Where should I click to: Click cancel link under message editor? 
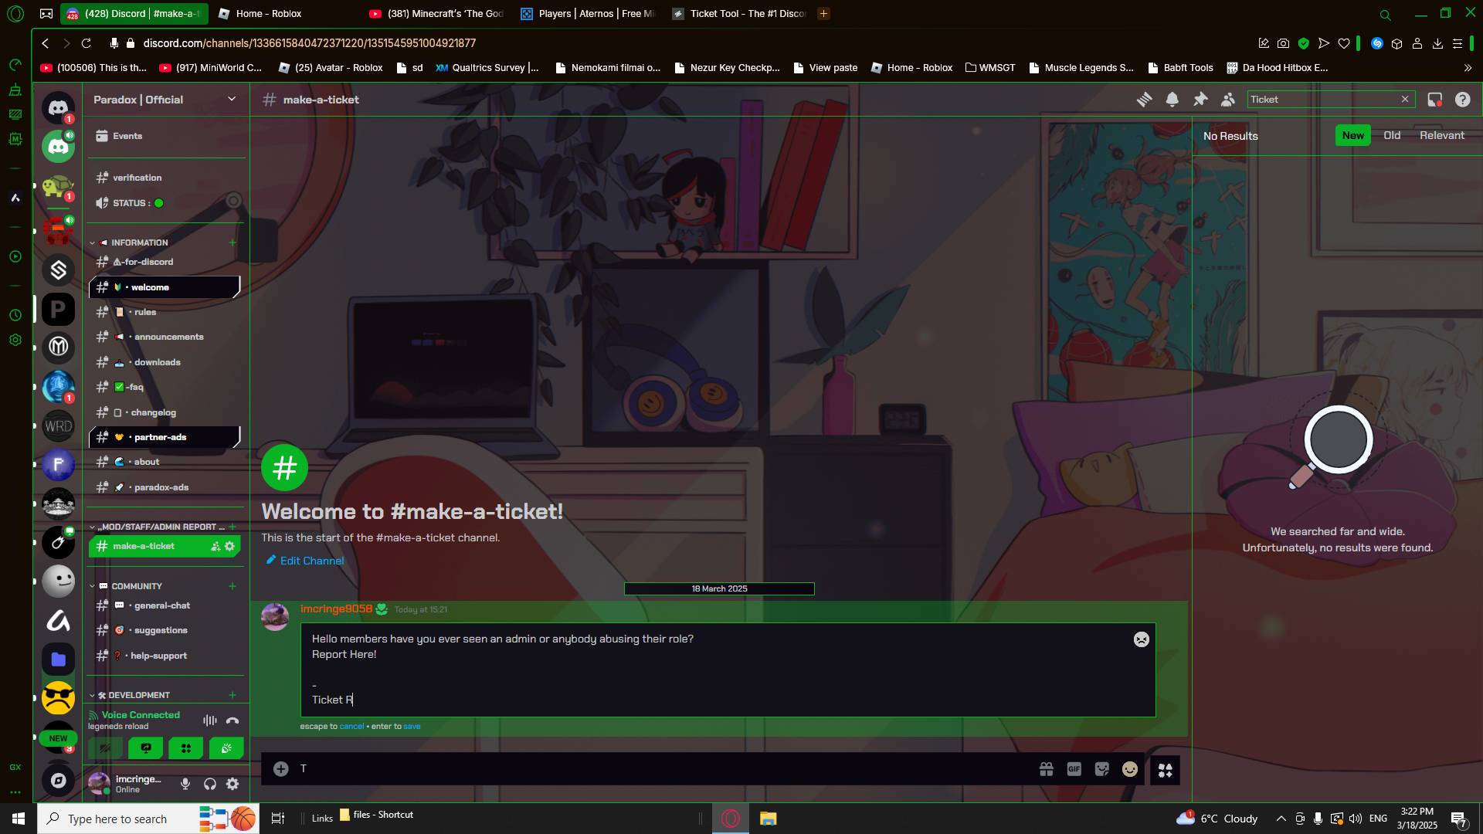click(351, 727)
